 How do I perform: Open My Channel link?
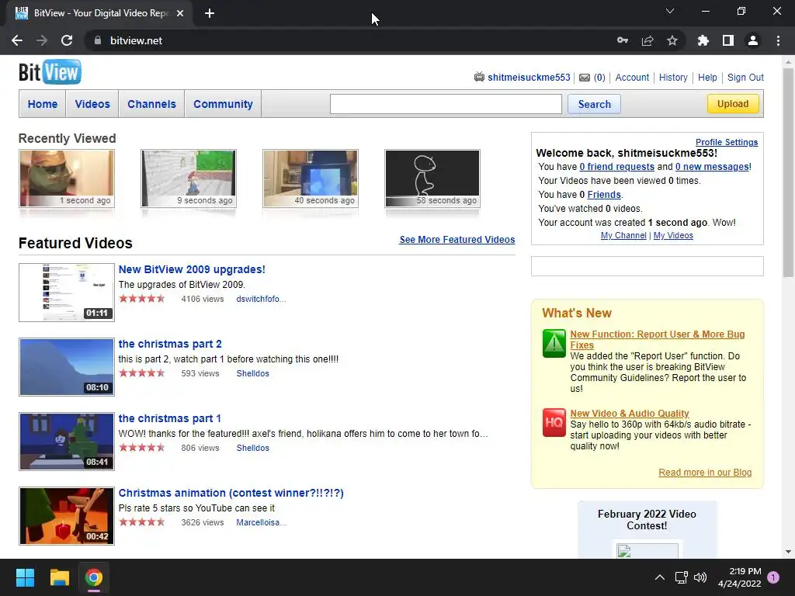[623, 235]
